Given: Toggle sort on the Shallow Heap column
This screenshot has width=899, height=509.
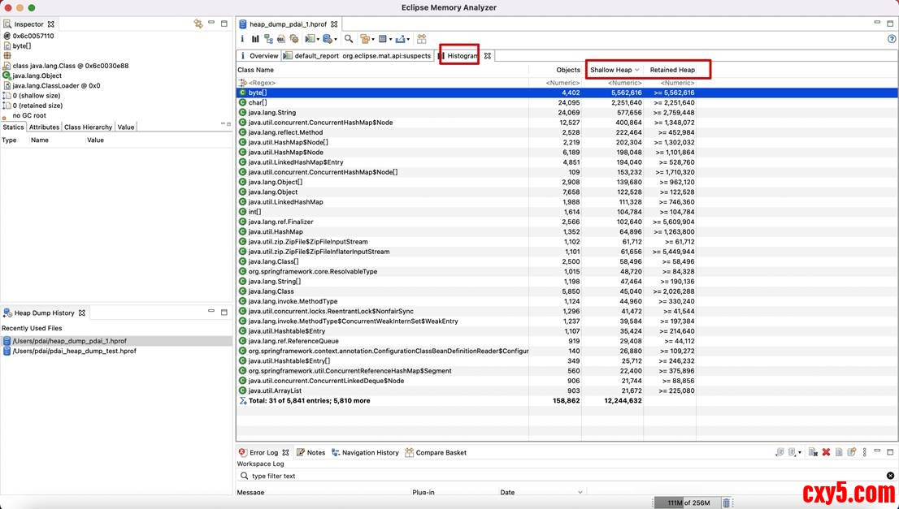Looking at the screenshot, I should tap(610, 70).
